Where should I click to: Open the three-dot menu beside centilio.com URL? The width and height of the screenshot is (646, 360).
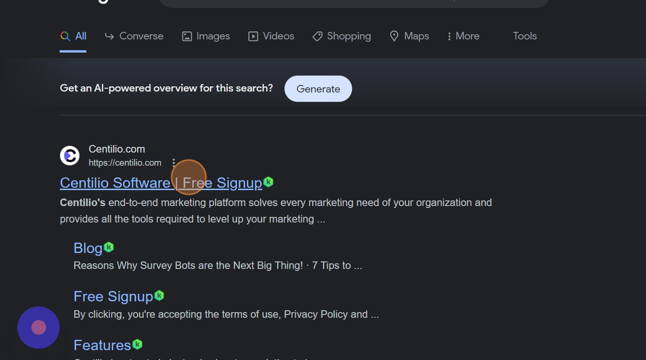(x=174, y=163)
